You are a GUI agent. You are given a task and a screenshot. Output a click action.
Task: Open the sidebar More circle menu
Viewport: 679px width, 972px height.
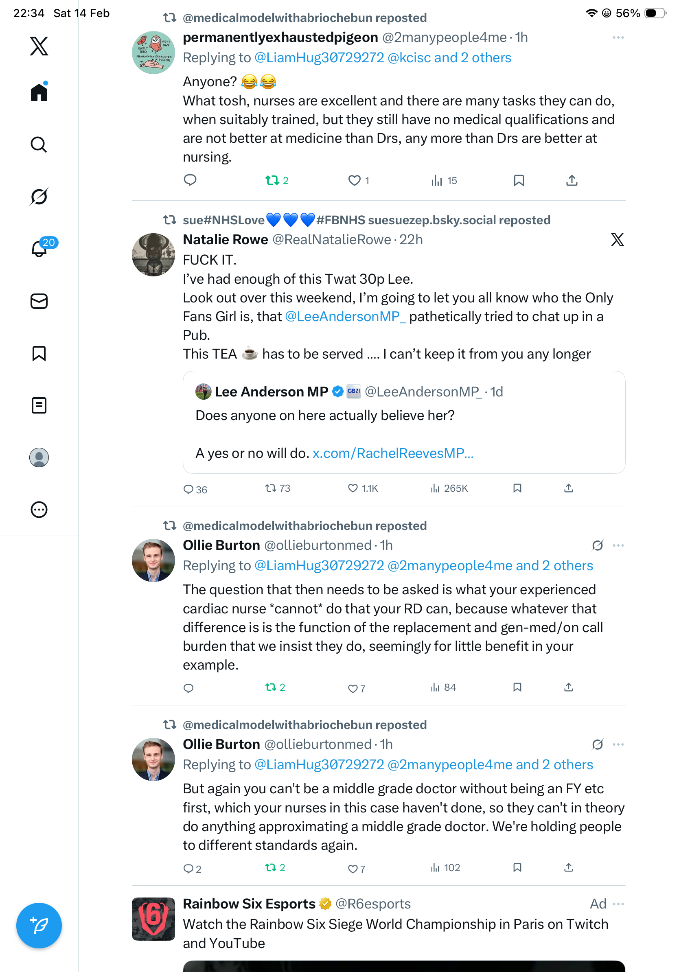[x=39, y=510]
